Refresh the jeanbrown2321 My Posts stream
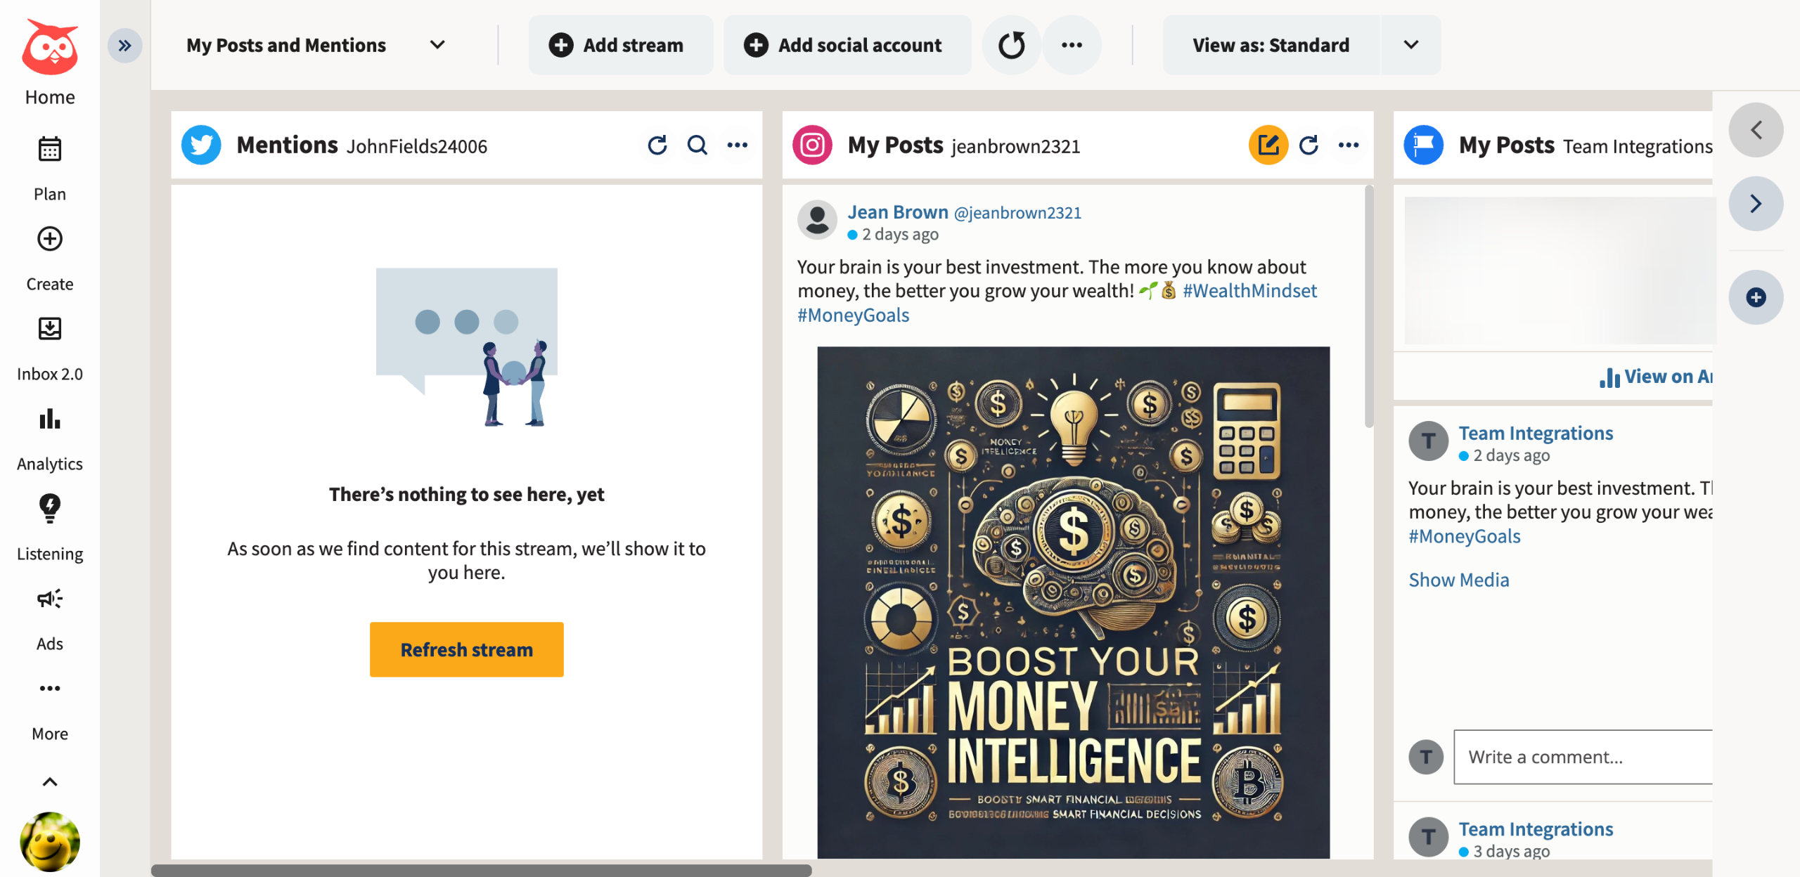 [x=1309, y=145]
